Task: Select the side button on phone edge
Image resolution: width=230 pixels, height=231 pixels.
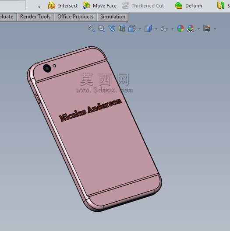Action: pos(38,99)
